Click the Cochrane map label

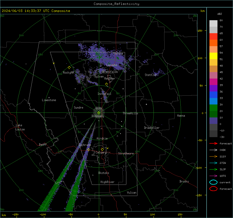click(85, 145)
